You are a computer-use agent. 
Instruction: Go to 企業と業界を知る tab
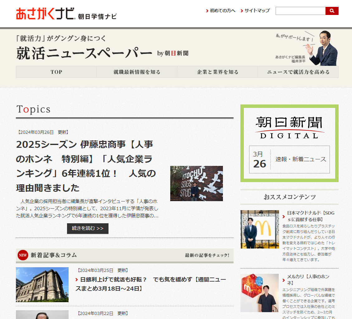pos(217,72)
